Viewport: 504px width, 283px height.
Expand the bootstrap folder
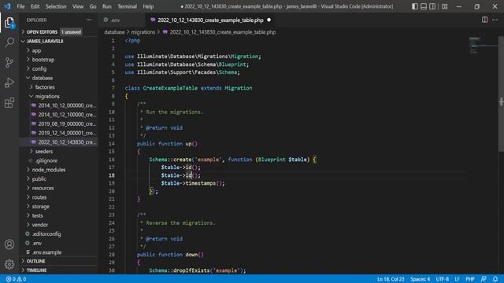point(59,60)
